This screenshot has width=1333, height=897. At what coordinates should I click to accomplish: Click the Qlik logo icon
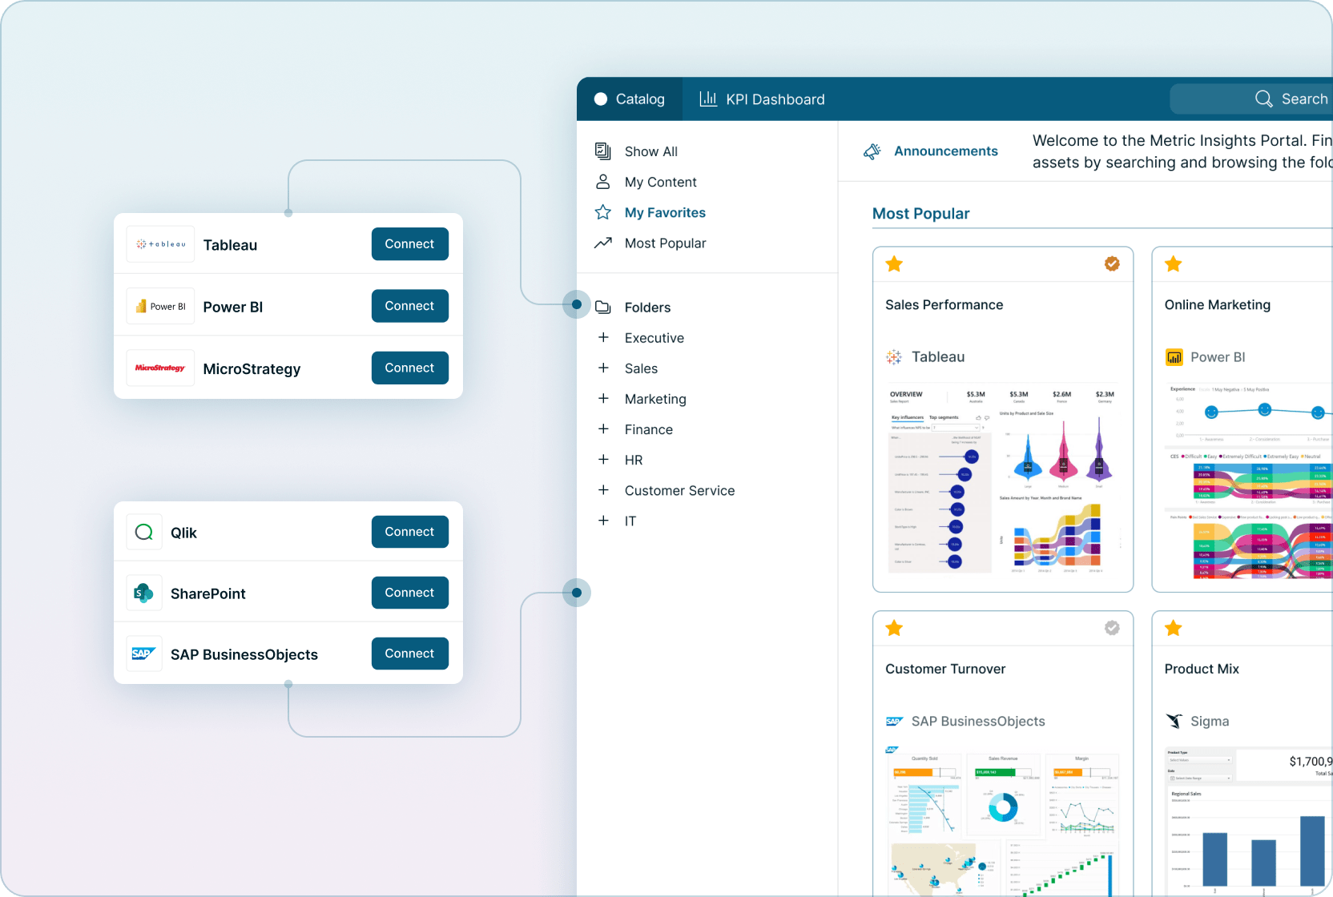coord(144,532)
